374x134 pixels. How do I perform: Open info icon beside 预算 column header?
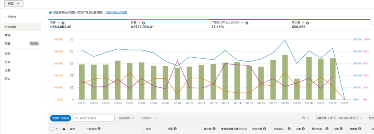[175, 129]
